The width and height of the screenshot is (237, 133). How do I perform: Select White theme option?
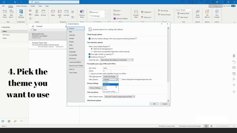coord(110,89)
